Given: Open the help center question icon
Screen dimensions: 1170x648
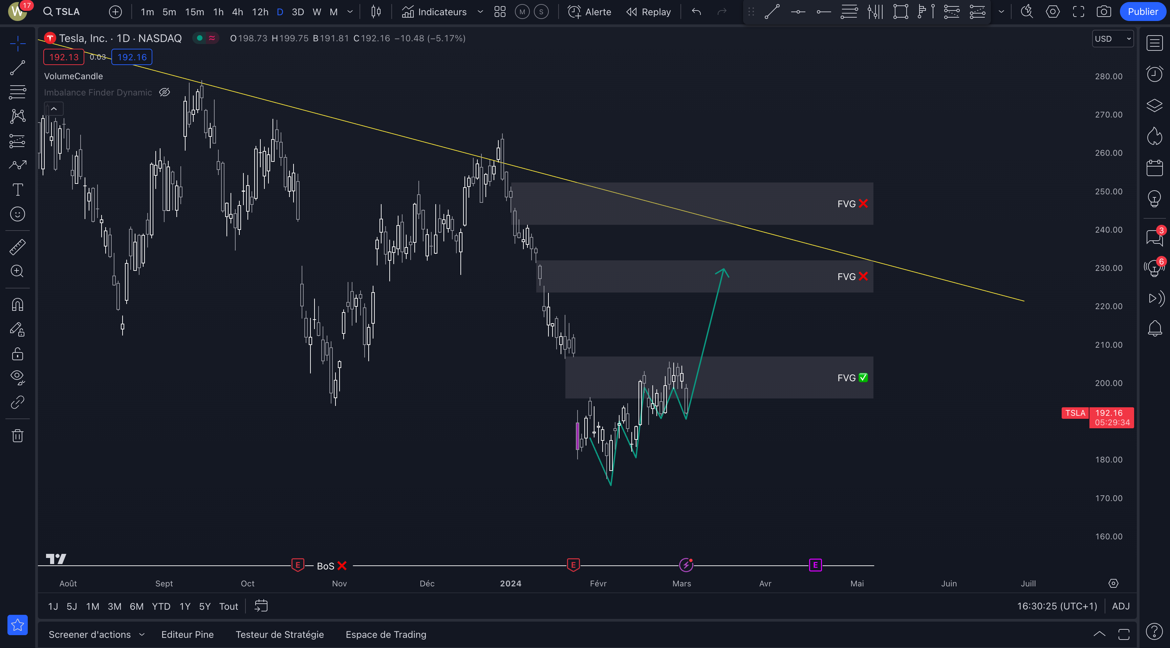Looking at the screenshot, I should pyautogui.click(x=1154, y=631).
